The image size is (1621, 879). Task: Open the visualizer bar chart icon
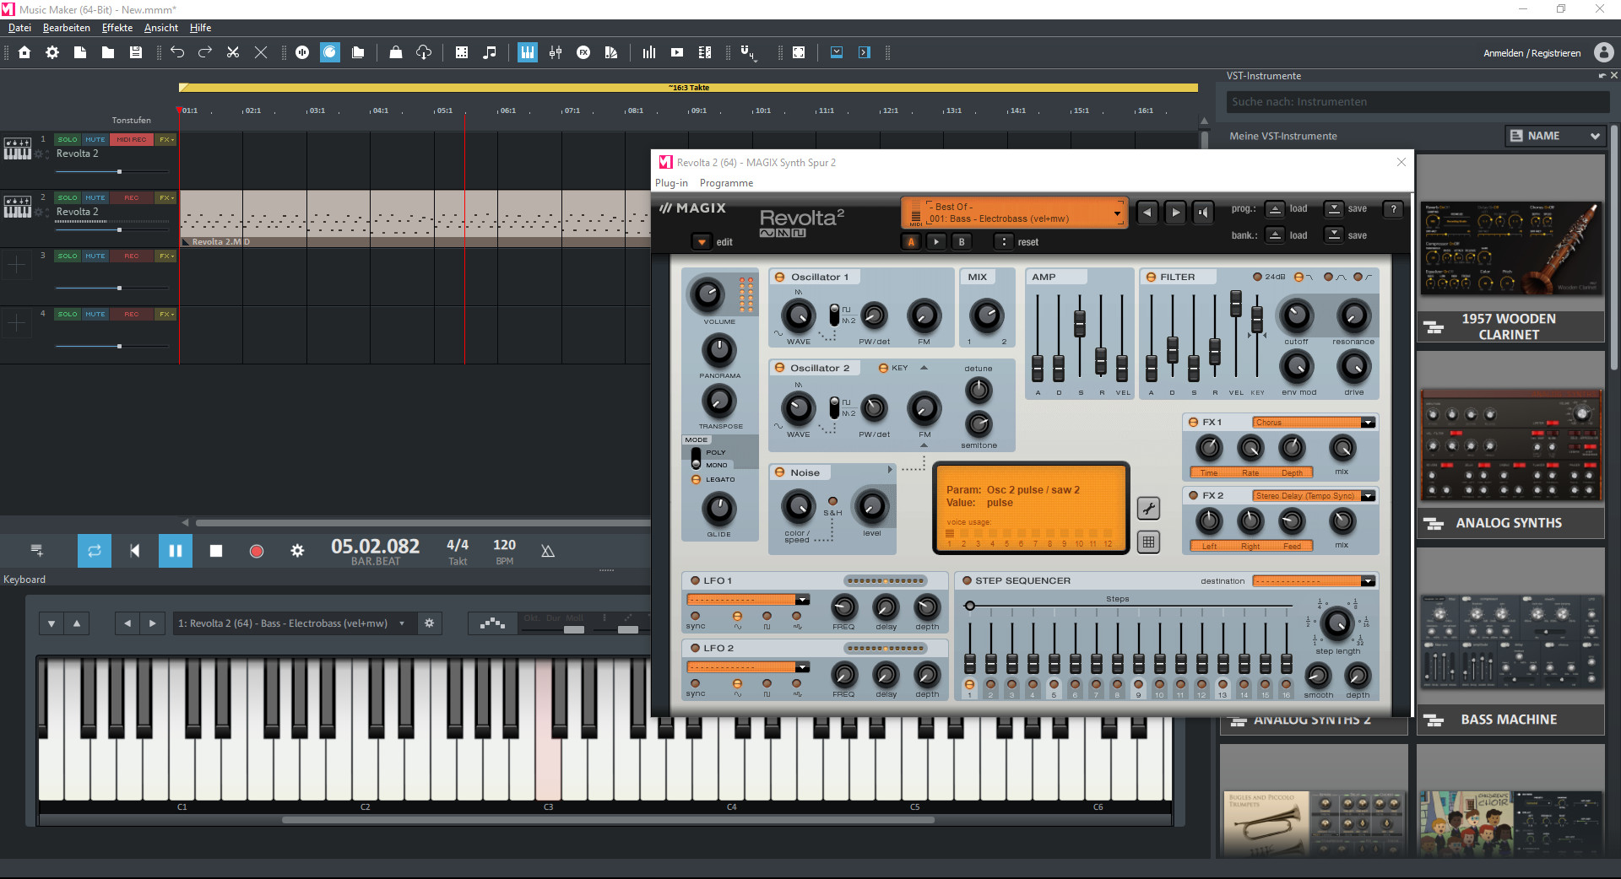pyautogui.click(x=649, y=52)
